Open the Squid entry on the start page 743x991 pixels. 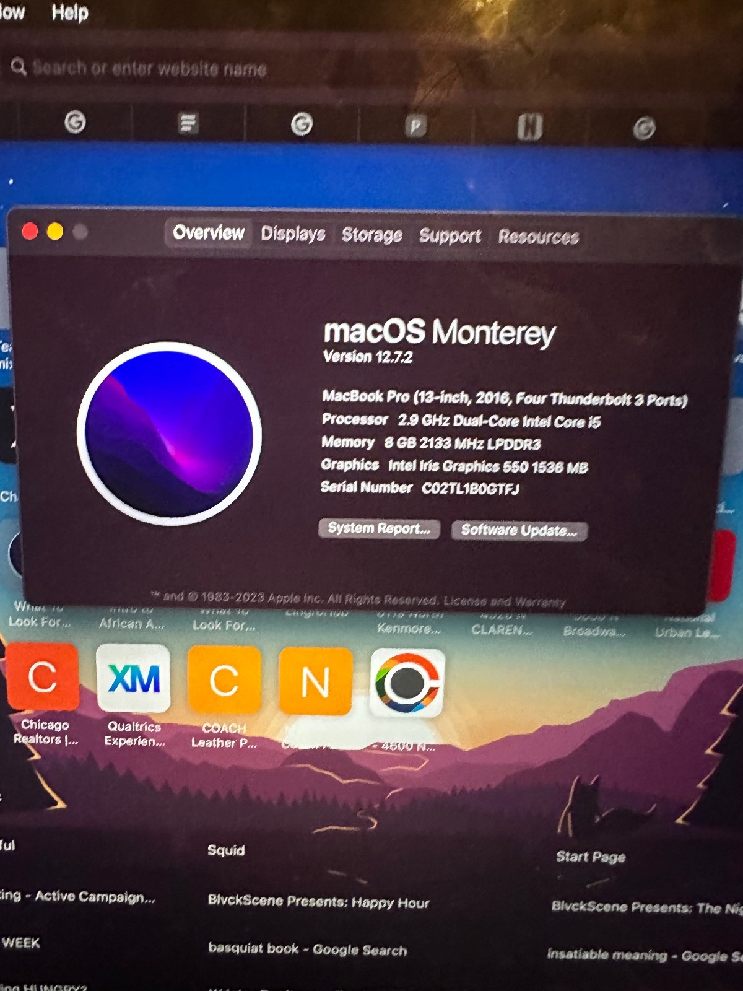pos(226,850)
